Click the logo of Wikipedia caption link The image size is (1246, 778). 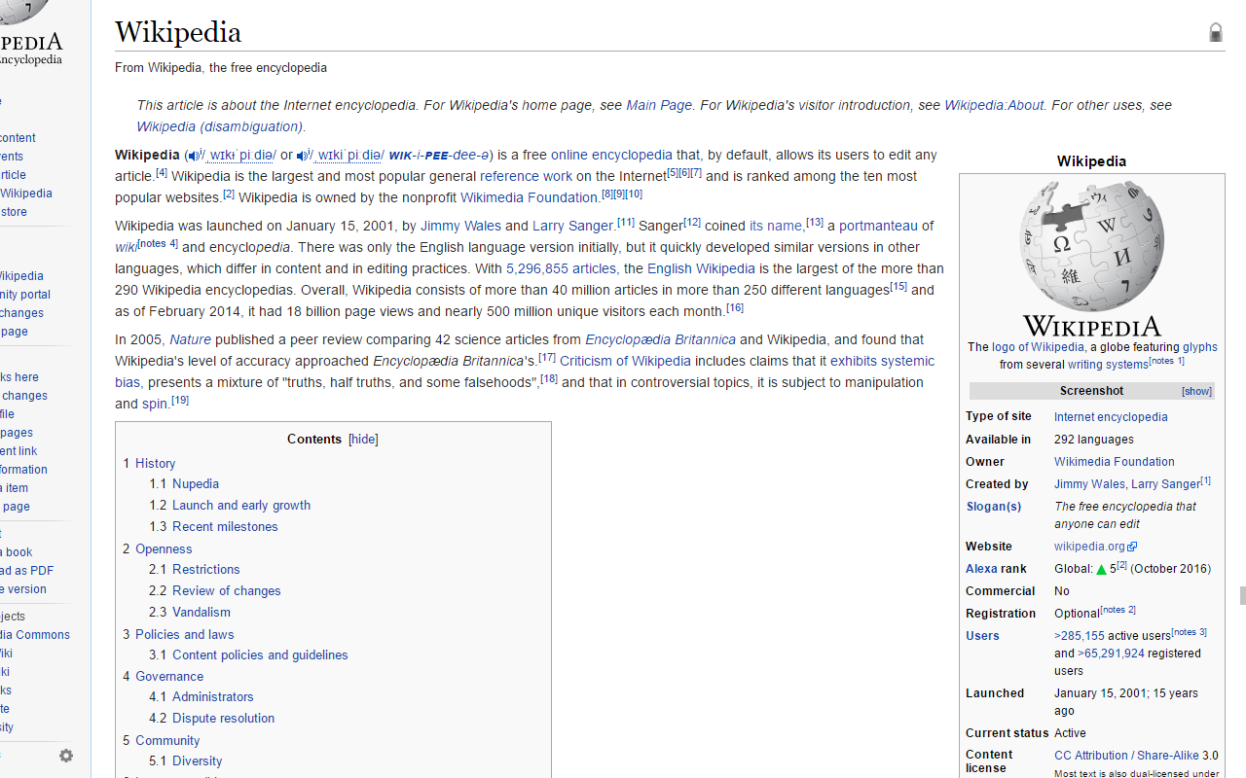1038,347
